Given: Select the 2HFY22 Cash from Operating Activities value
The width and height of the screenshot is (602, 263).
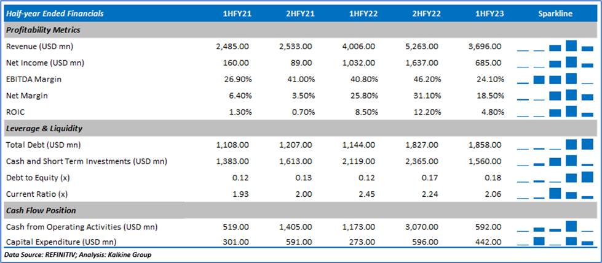Looking at the screenshot, I should [424, 227].
